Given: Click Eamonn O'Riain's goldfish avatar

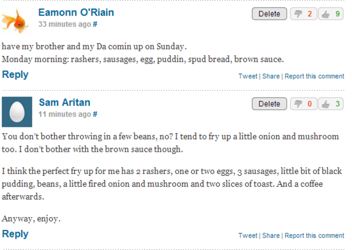Looking at the screenshot, I should point(15,21).
